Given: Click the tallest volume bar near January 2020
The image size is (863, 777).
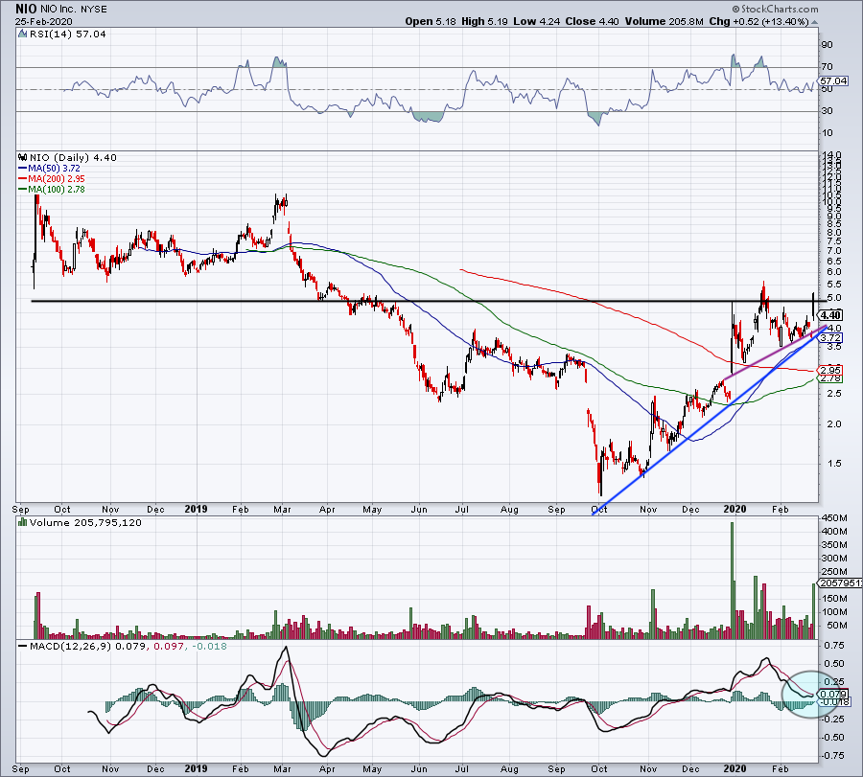Looking at the screenshot, I should pyautogui.click(x=732, y=581).
